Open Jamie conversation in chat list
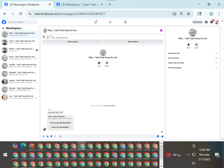Viewport: 224px width, 168px height. (20, 42)
